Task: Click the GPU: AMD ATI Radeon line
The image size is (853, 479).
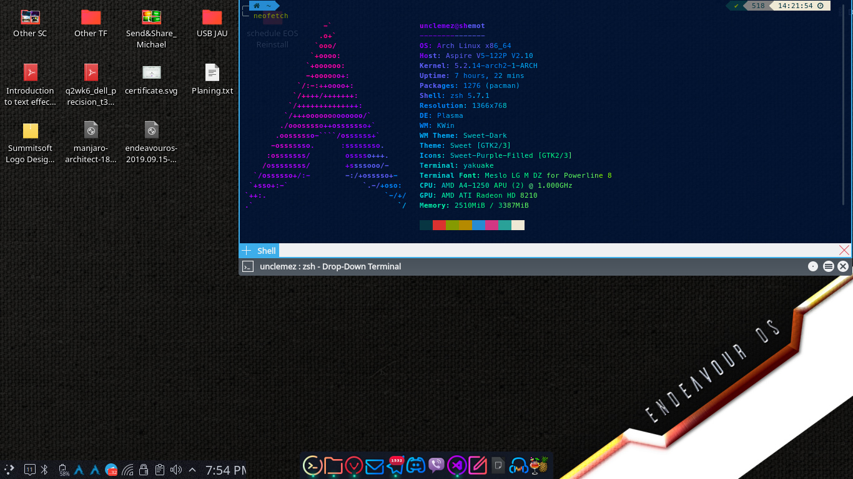Action: click(478, 195)
